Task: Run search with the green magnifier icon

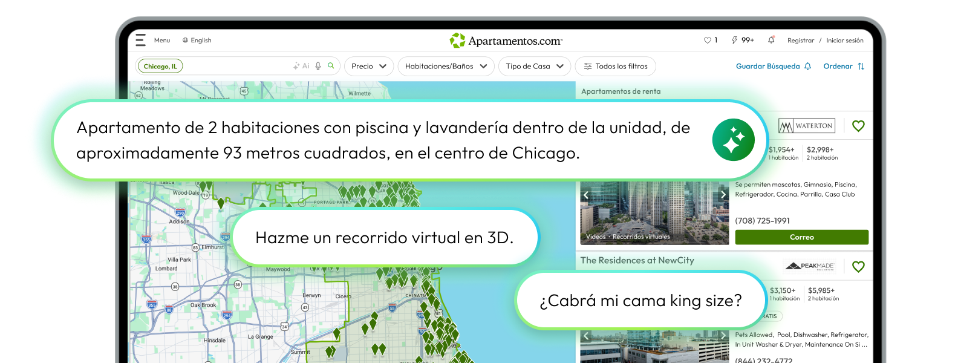Action: pyautogui.click(x=331, y=66)
